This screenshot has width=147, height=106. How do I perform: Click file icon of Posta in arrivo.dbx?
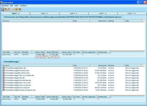pyautogui.click(x=4, y=83)
